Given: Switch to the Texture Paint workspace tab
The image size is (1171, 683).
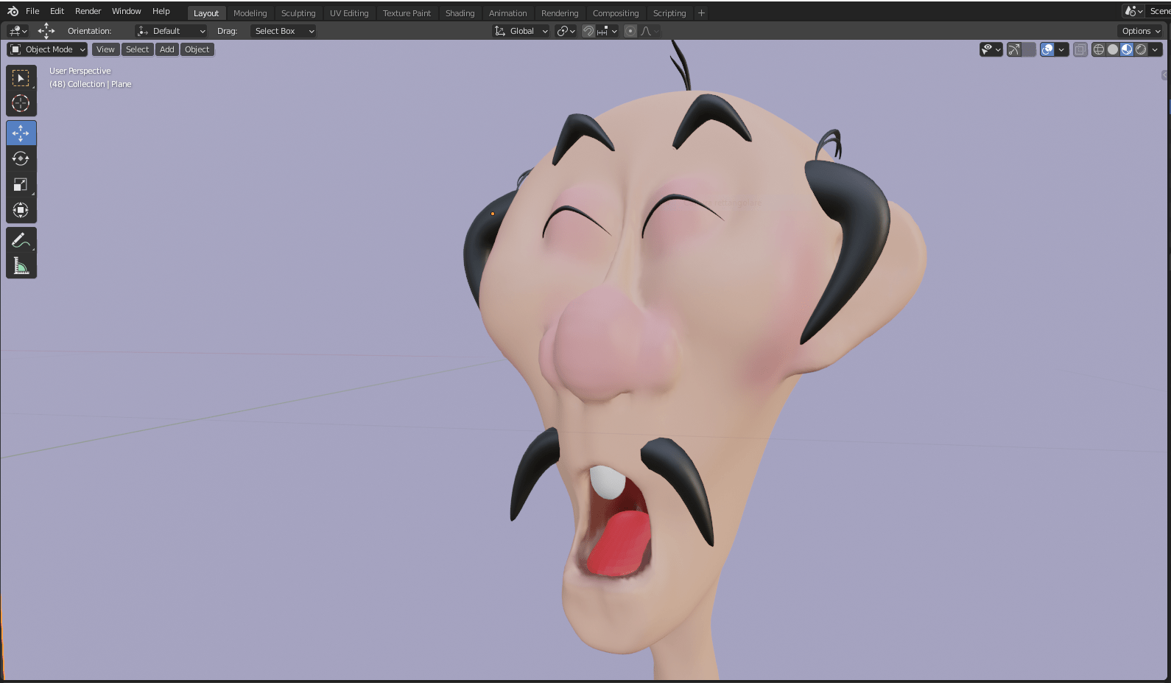Looking at the screenshot, I should [407, 13].
